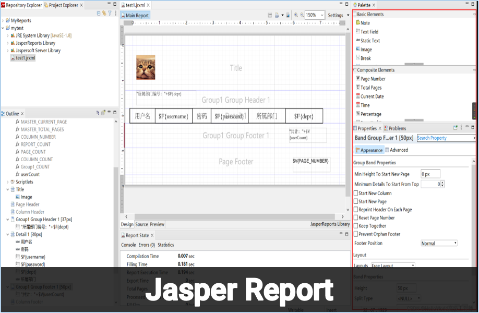This screenshot has height=313, width=479.
Task: Click the Page Number composite element
Action: click(x=373, y=79)
